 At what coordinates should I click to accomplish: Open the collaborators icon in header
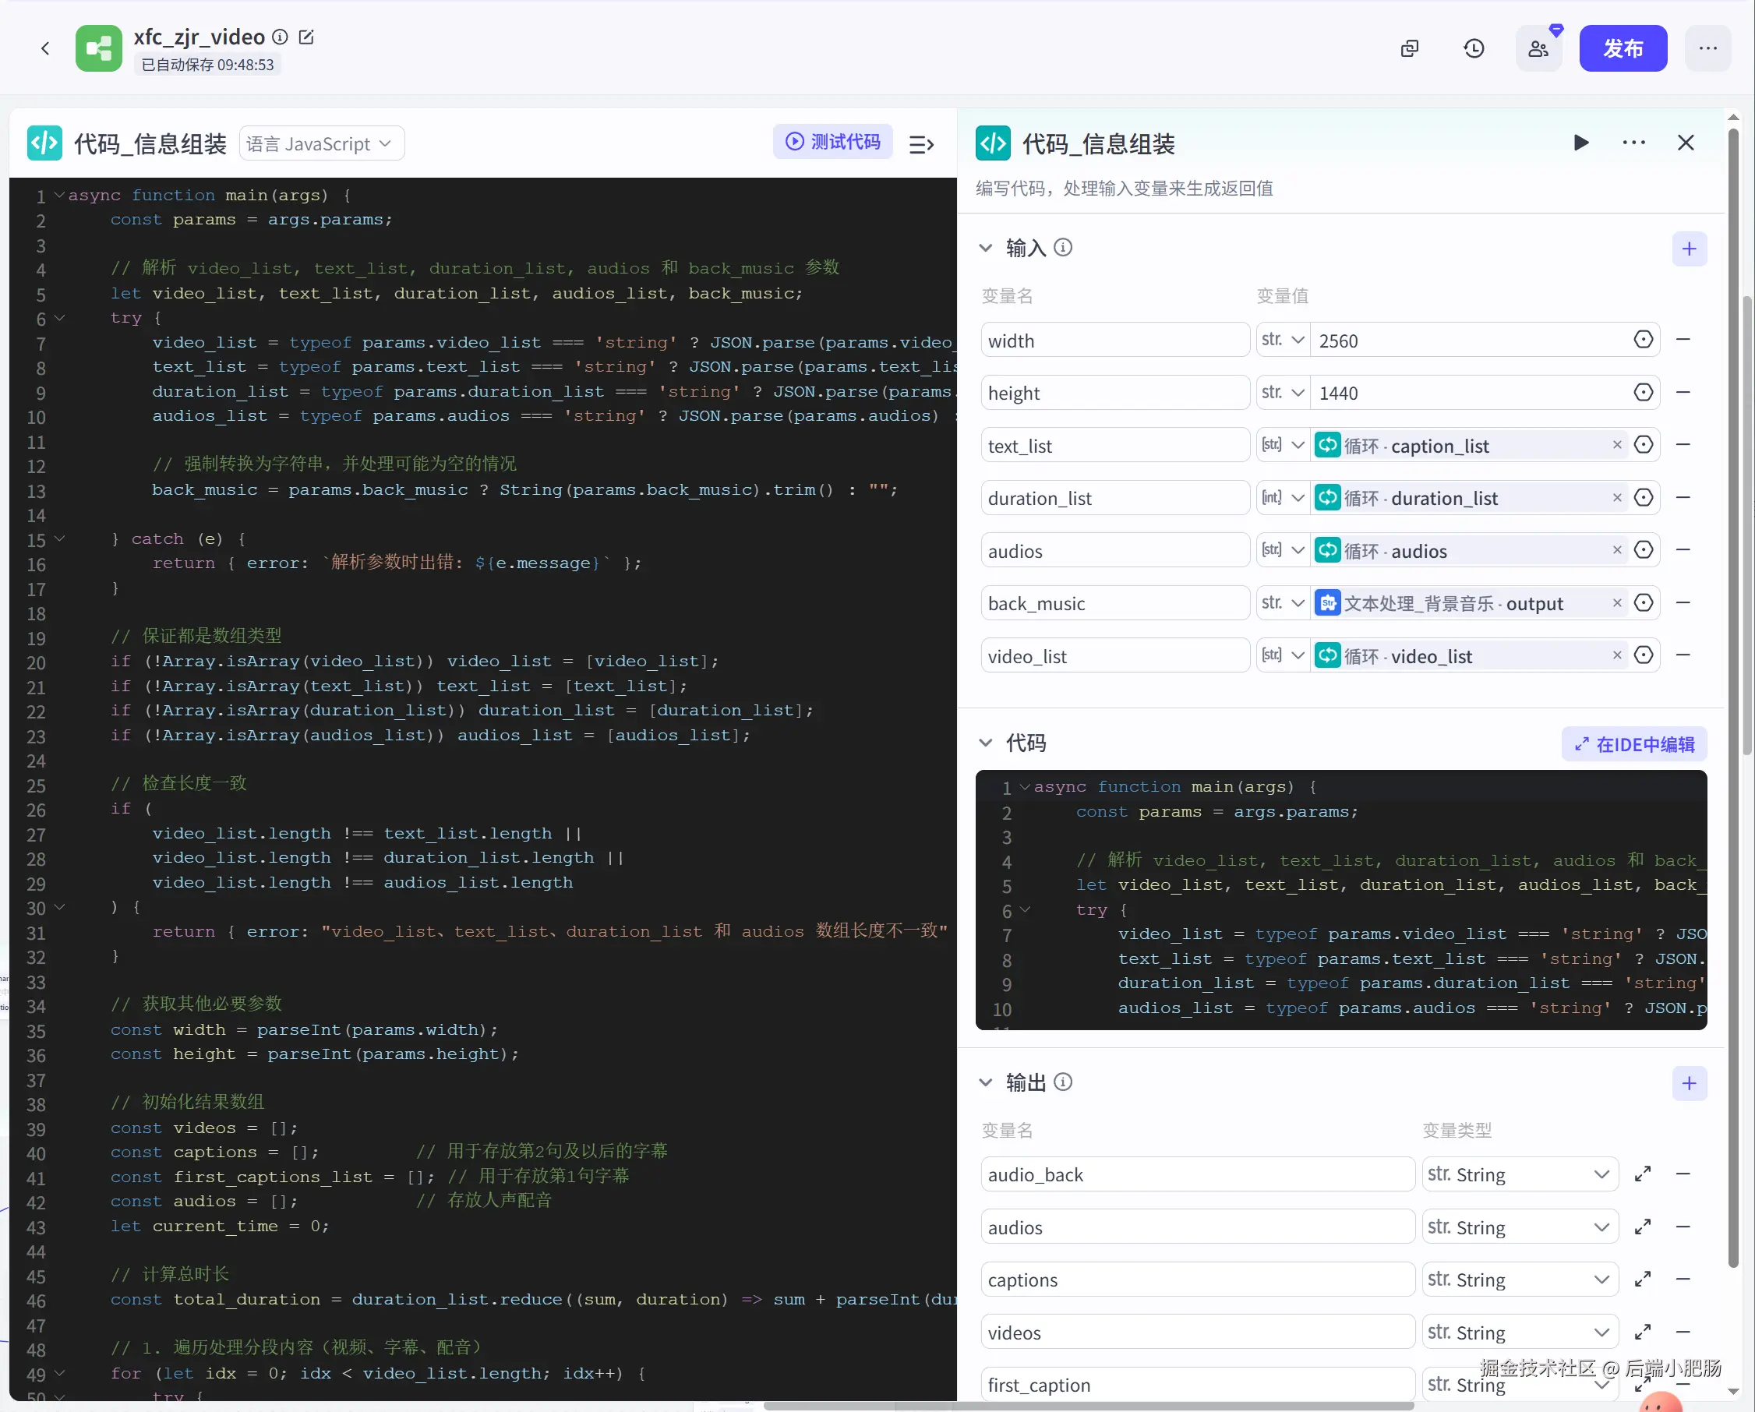coord(1538,49)
